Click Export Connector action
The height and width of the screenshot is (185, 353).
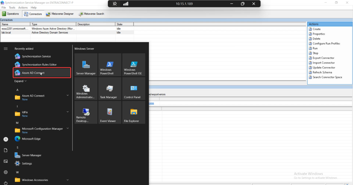323,58
